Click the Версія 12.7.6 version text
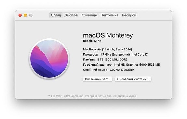Image resolution: width=187 pixels, height=119 pixels. [x=92, y=41]
